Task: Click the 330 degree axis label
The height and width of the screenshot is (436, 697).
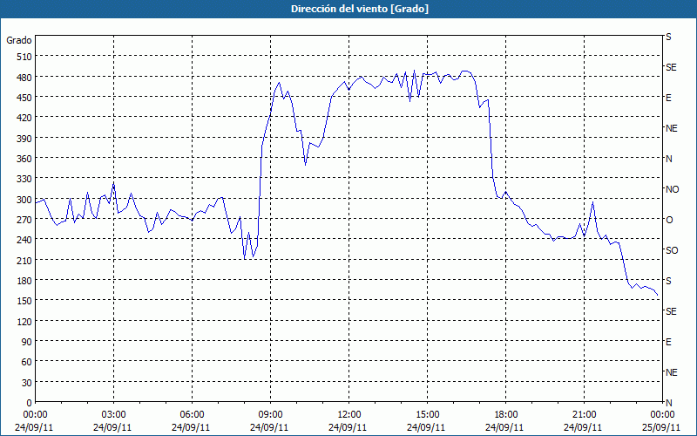Action: pyautogui.click(x=24, y=179)
